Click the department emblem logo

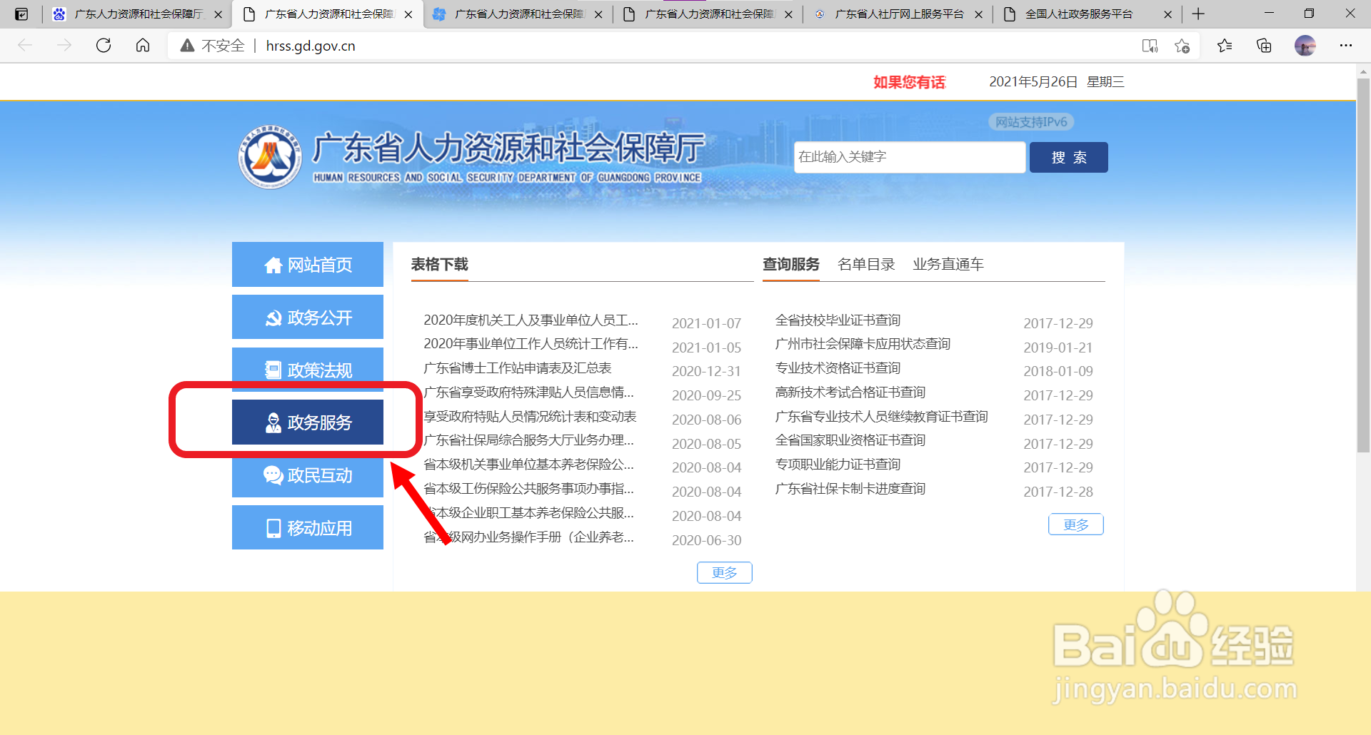[270, 157]
